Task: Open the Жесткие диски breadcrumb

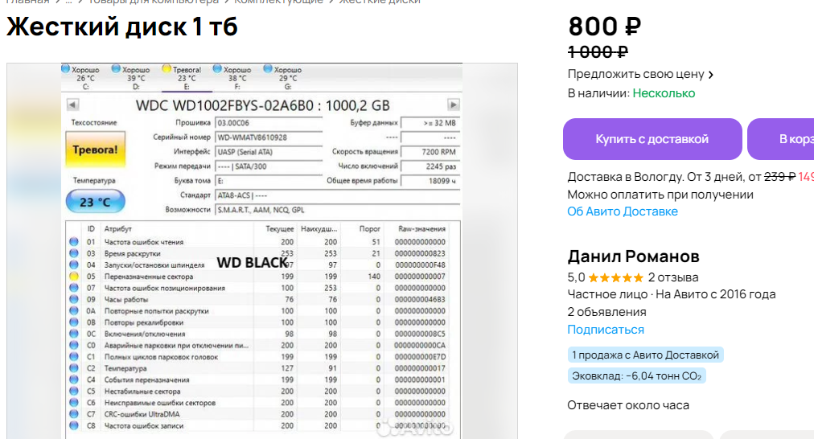Action: click(x=380, y=2)
